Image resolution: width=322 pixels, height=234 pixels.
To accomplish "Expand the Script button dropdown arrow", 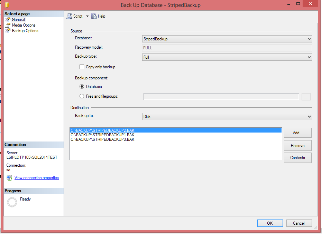I will 87,16.
